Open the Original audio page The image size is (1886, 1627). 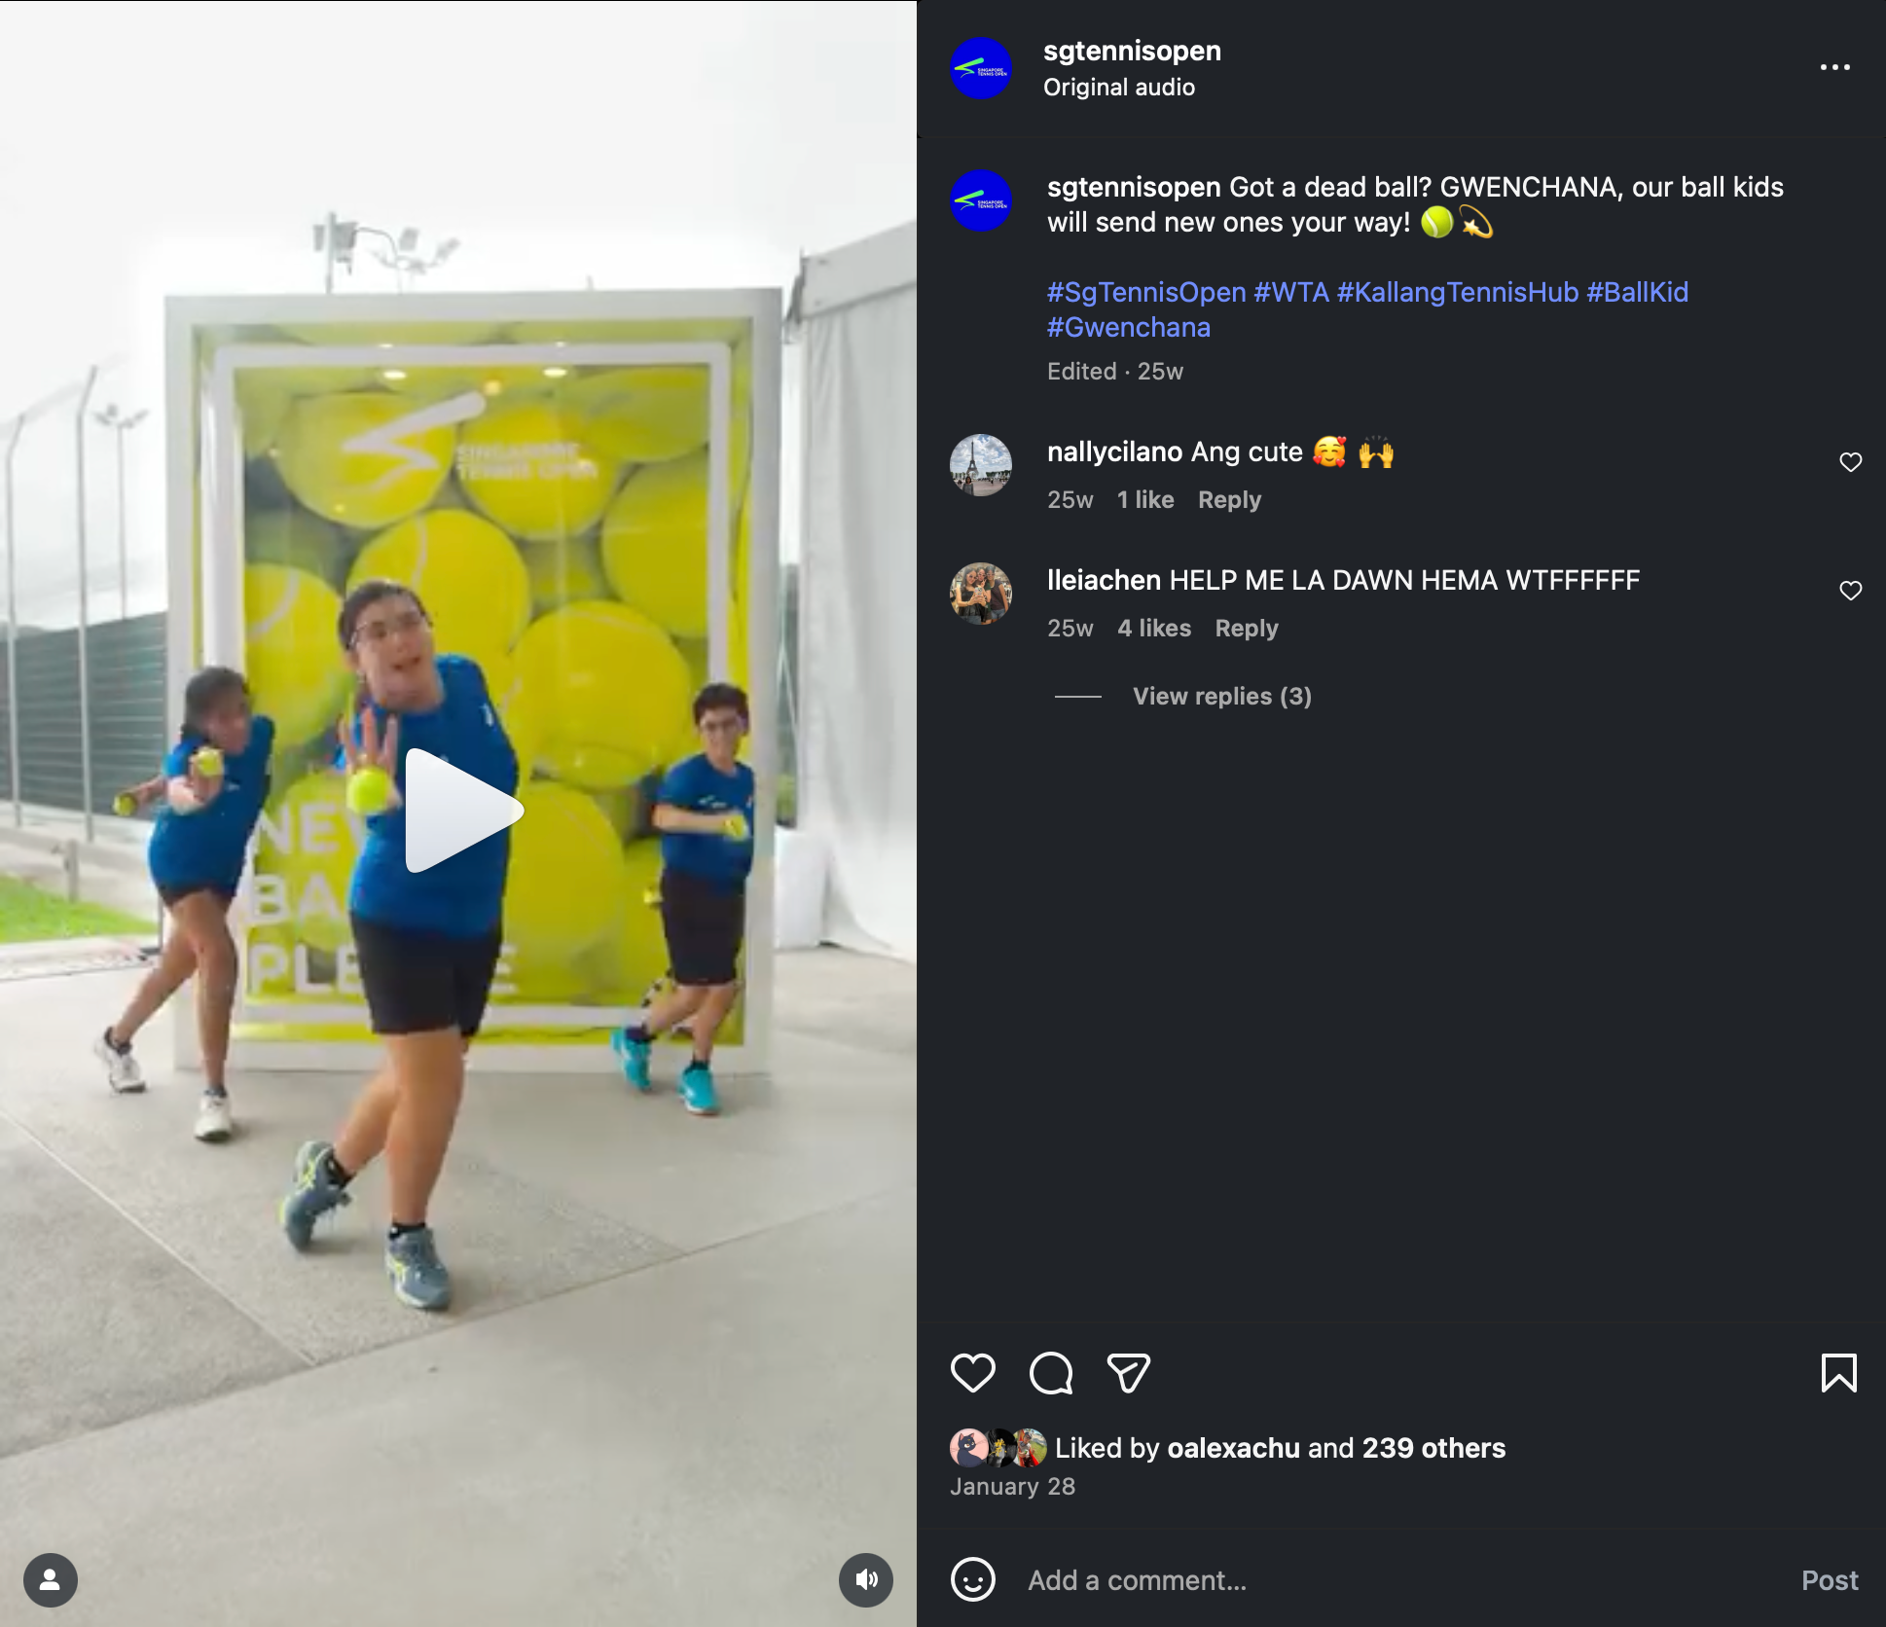1119,87
